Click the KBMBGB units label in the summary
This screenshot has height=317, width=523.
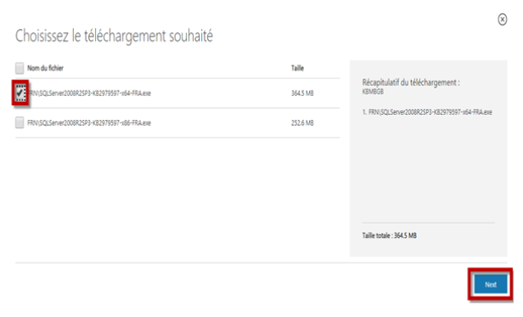tap(373, 92)
